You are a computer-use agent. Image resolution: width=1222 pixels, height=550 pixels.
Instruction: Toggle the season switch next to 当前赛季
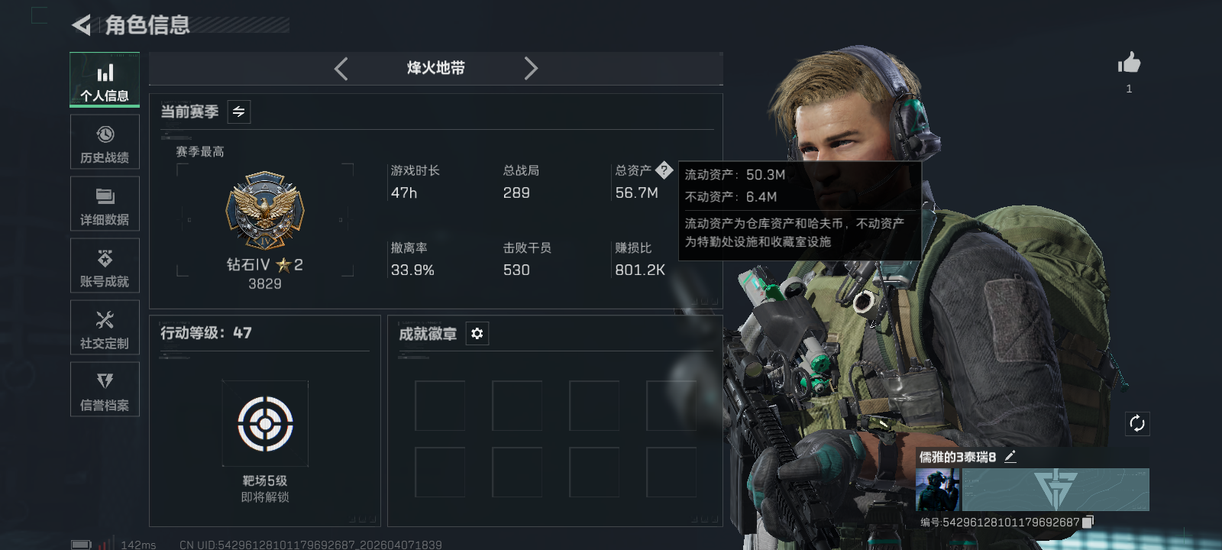(239, 112)
